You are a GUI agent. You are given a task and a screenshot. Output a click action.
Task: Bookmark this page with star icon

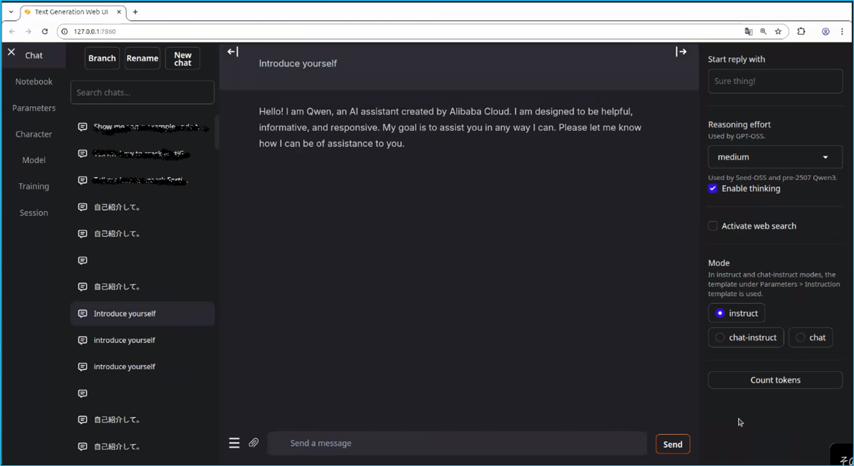pyautogui.click(x=778, y=32)
